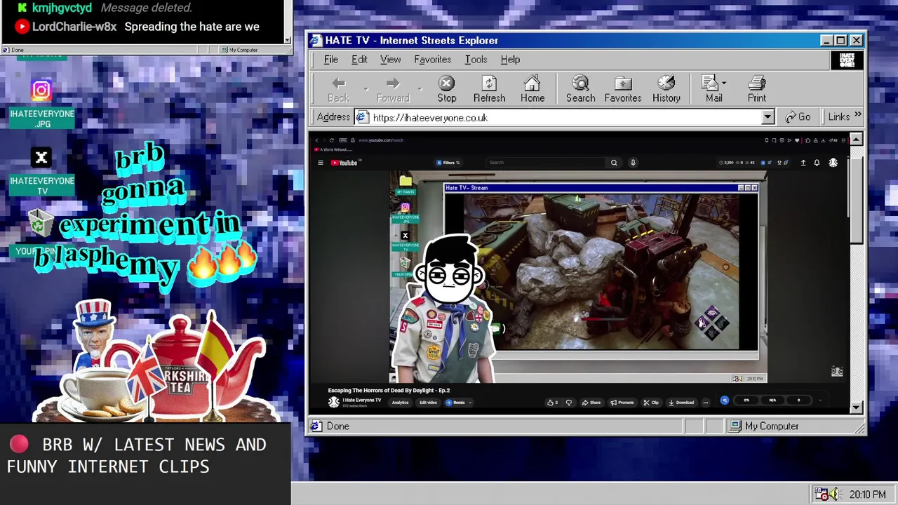Image resolution: width=898 pixels, height=505 pixels.
Task: Open the YouTube hamburger guide menu
Action: [x=321, y=163]
